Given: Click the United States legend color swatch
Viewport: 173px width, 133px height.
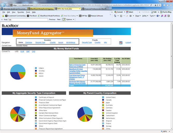Looking at the screenshot, I should click(x=103, y=97).
